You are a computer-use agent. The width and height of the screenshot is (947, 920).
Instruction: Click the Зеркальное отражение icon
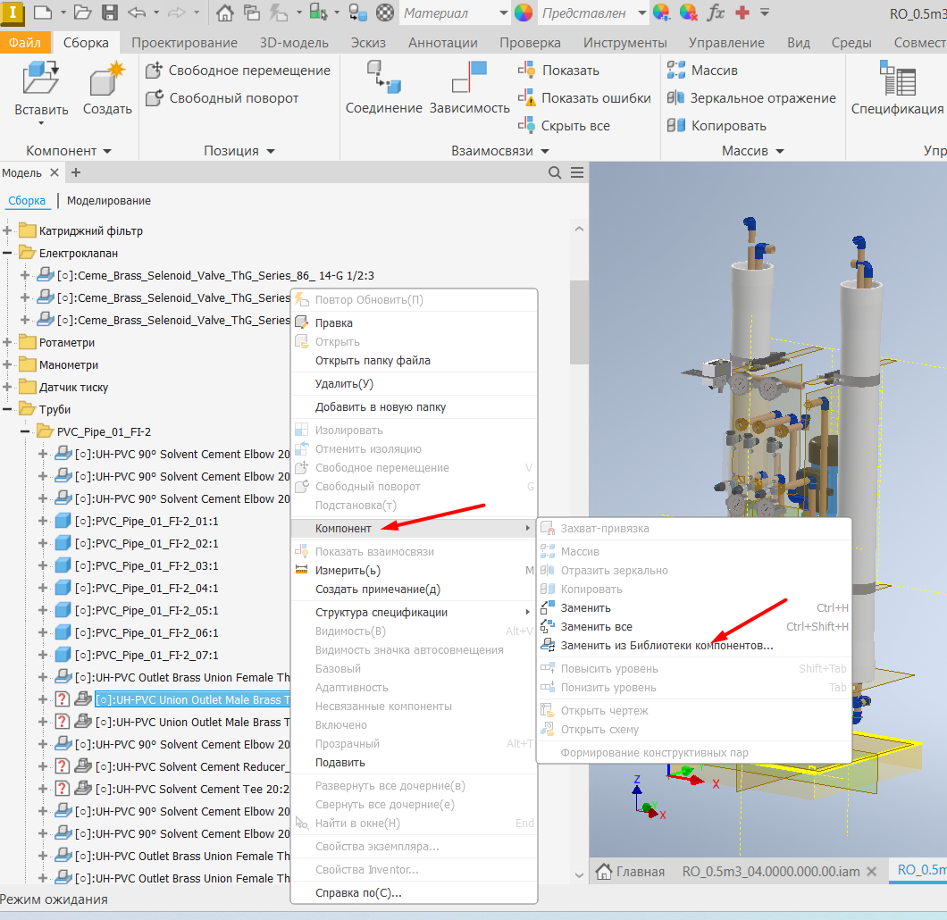pyautogui.click(x=675, y=98)
